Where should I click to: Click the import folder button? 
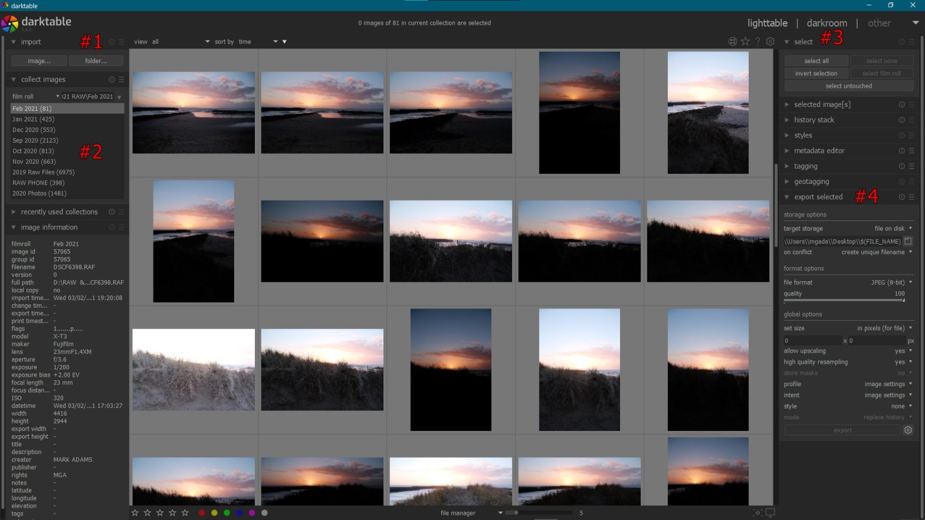96,61
